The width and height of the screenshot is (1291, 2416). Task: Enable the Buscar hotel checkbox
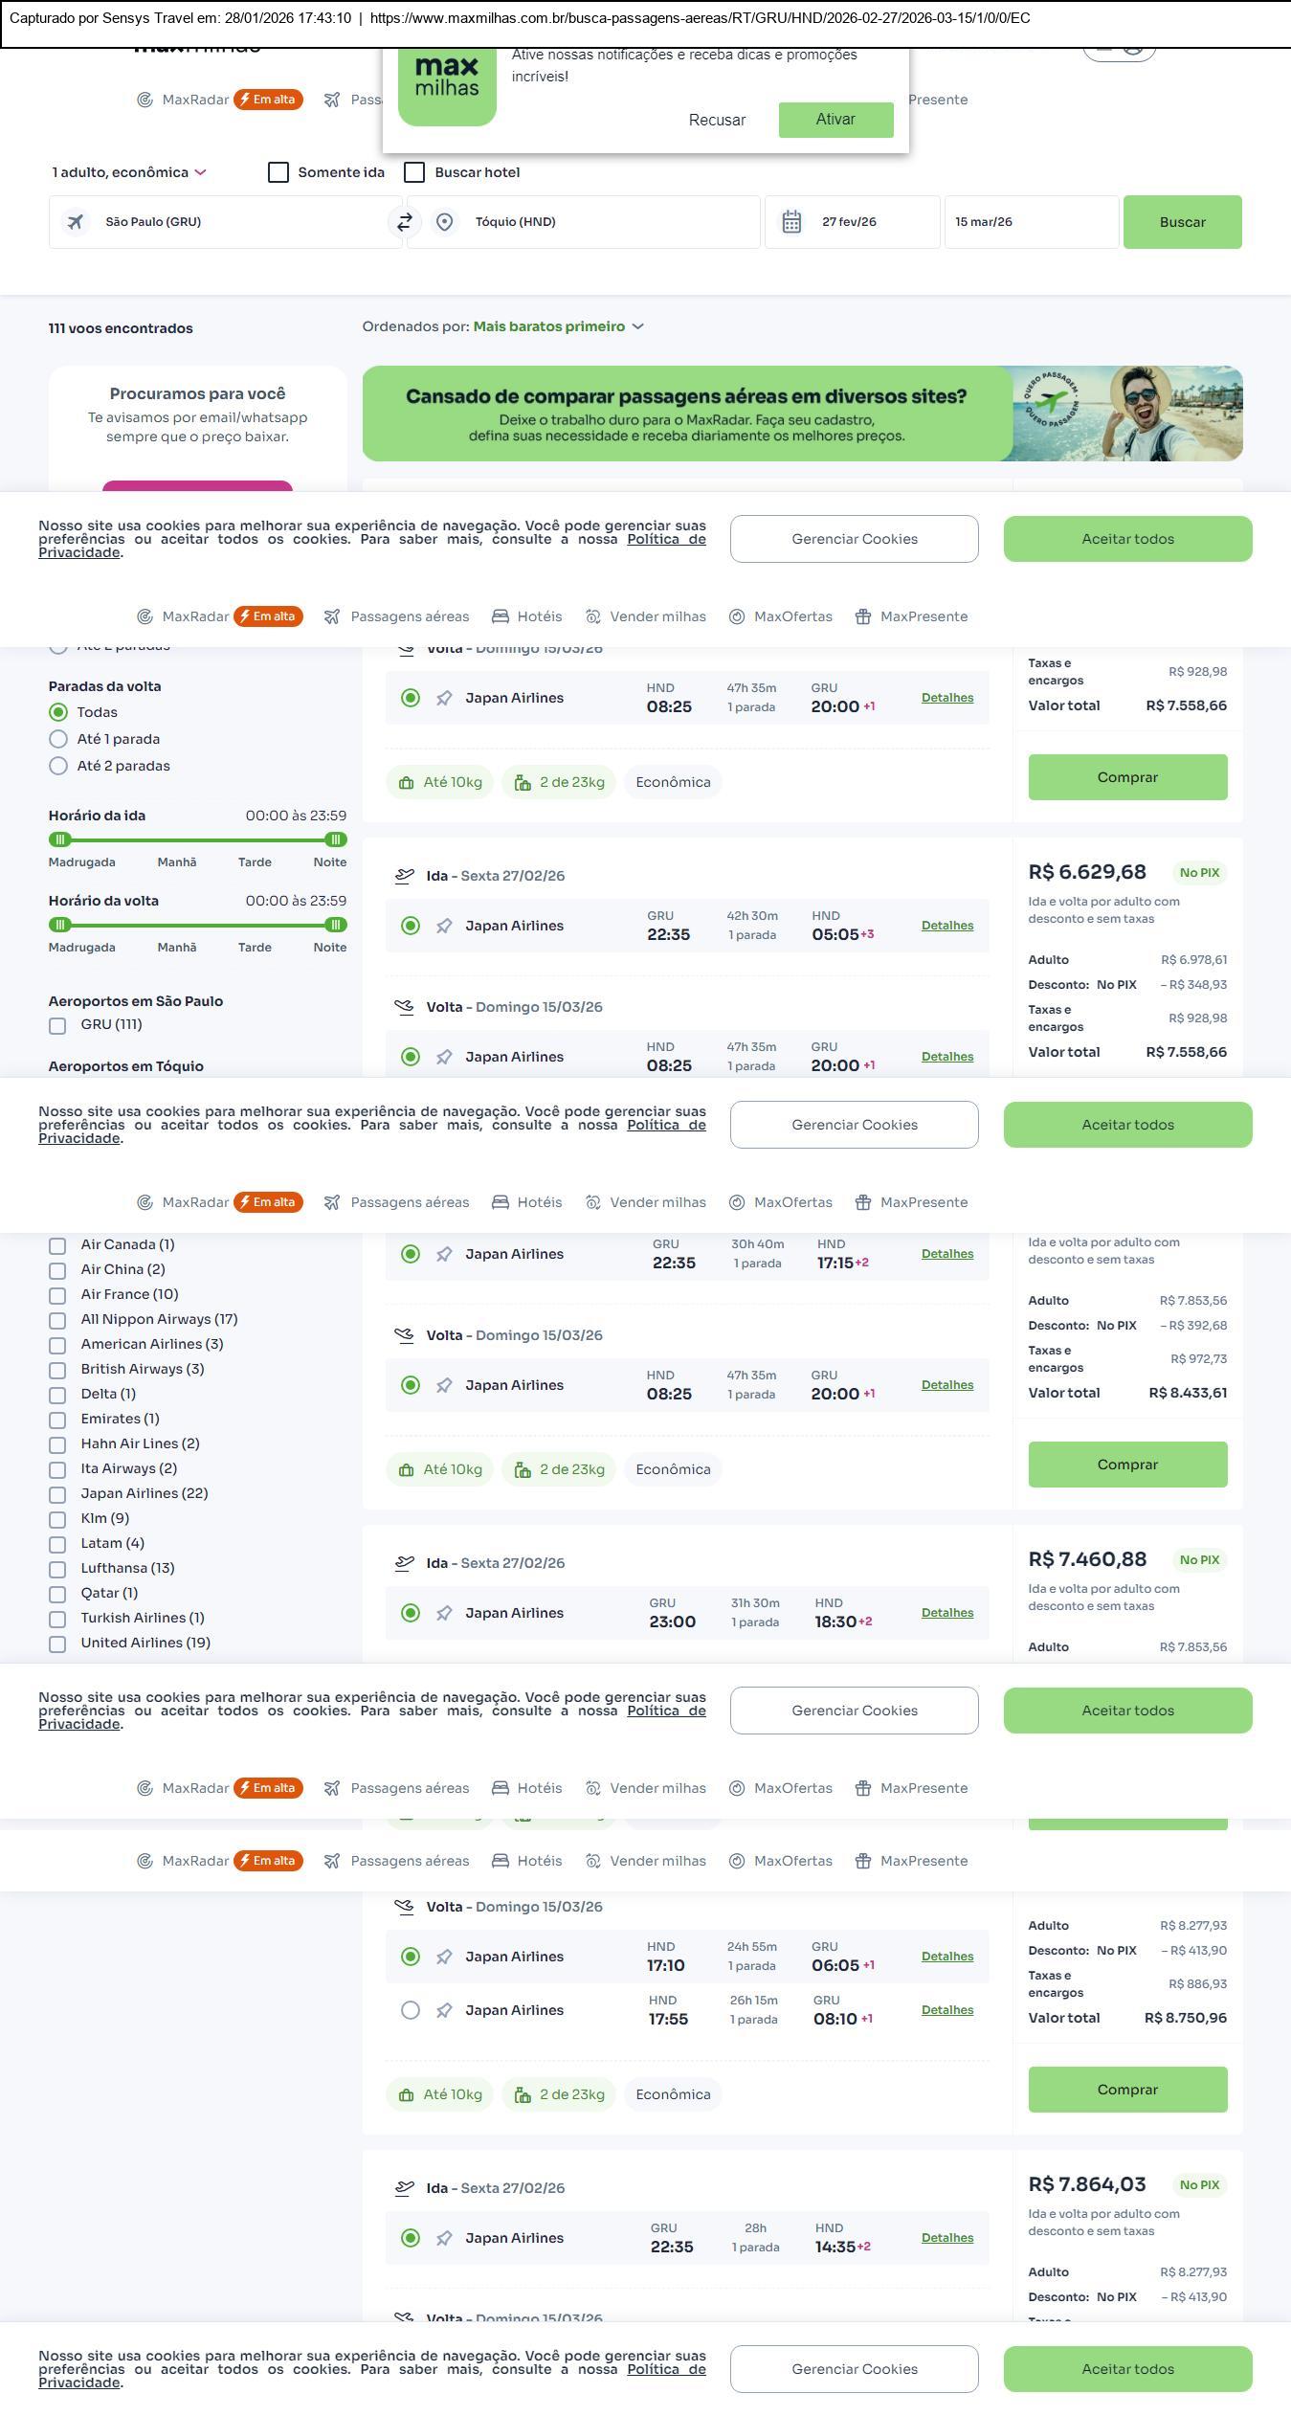414,172
